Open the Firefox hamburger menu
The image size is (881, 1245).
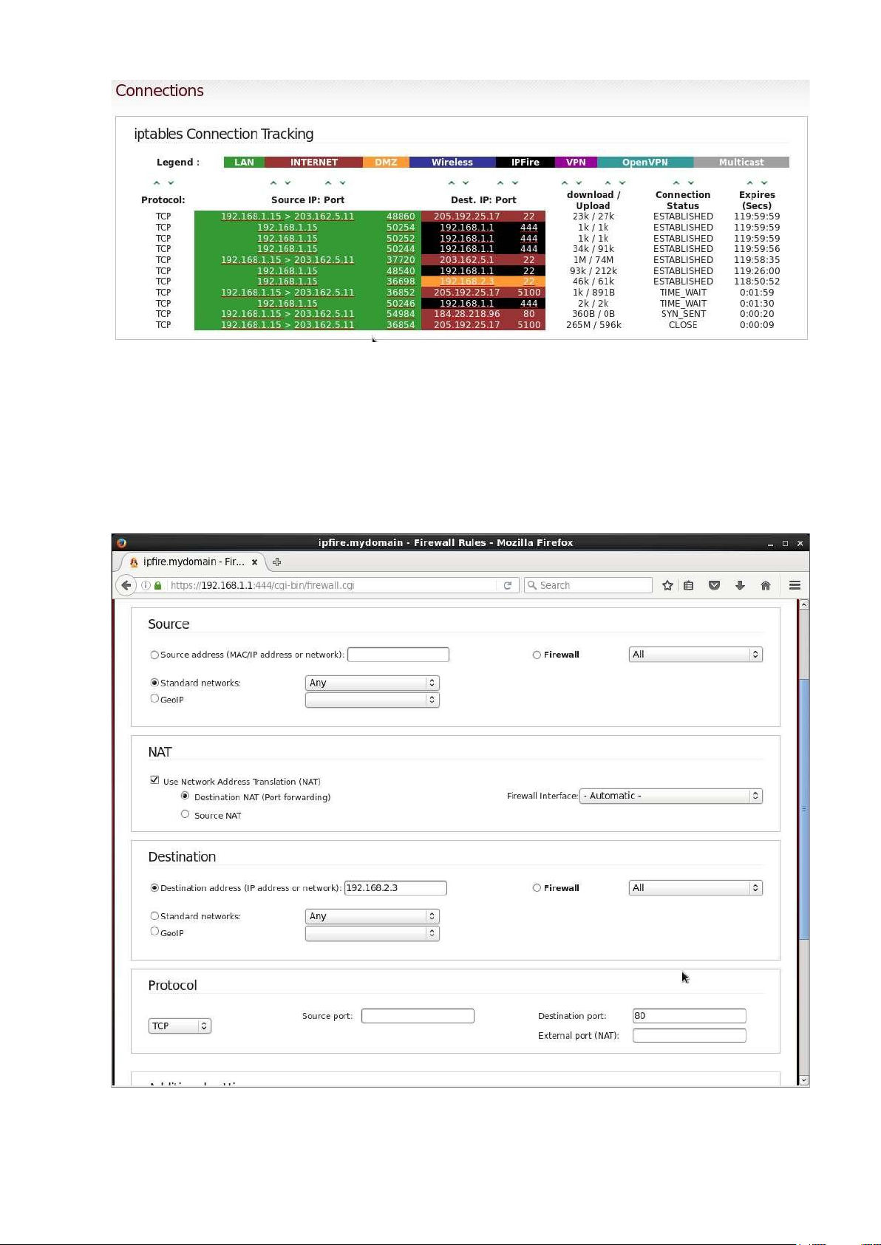[795, 585]
